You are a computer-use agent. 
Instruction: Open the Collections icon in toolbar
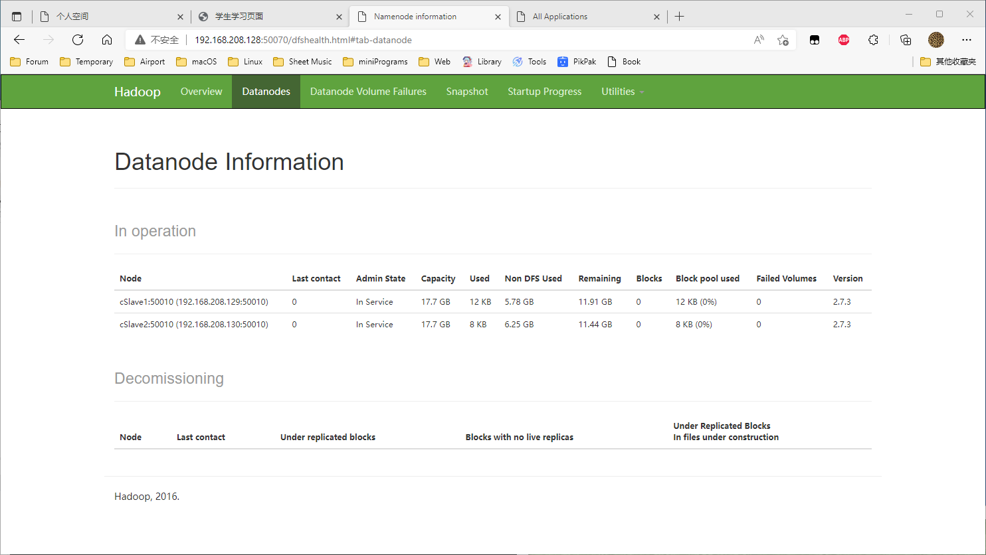pyautogui.click(x=905, y=40)
